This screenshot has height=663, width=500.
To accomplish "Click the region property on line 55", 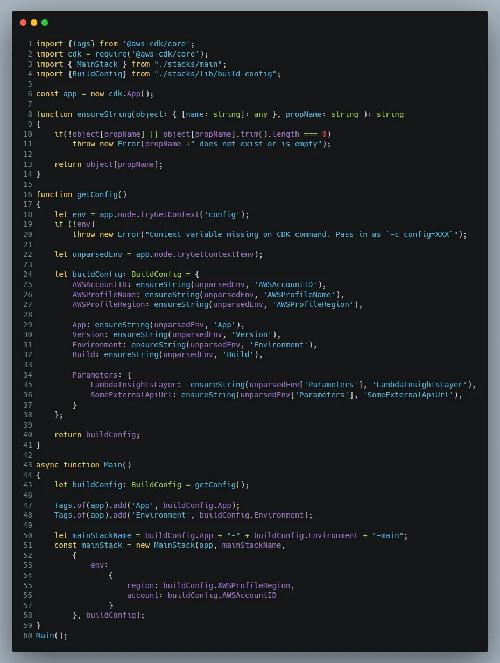I will point(142,585).
